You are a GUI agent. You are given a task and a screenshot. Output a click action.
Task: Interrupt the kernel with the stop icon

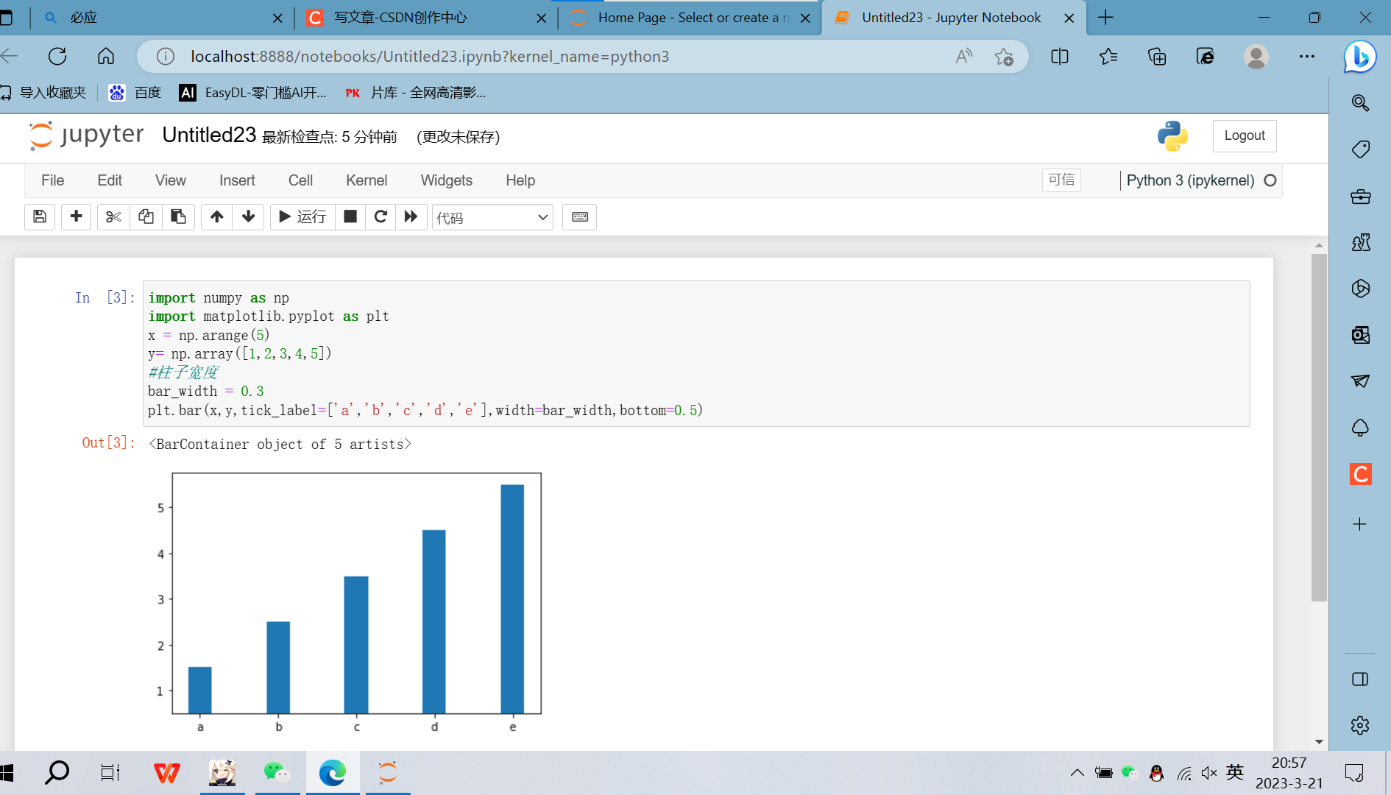350,216
